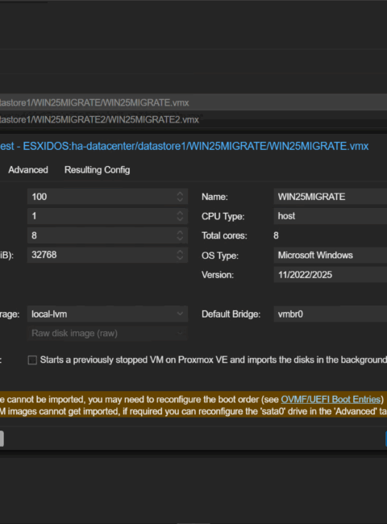Click the Version: label
This screenshot has height=524, width=387.
tap(218, 275)
